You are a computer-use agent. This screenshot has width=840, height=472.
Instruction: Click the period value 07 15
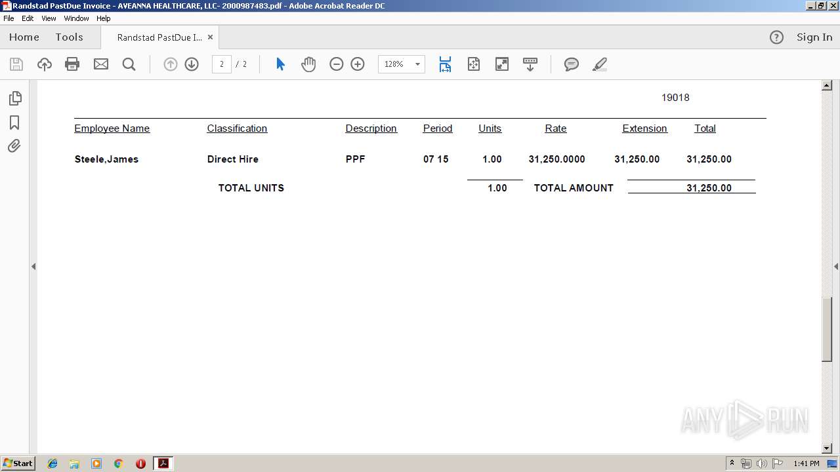(x=436, y=159)
